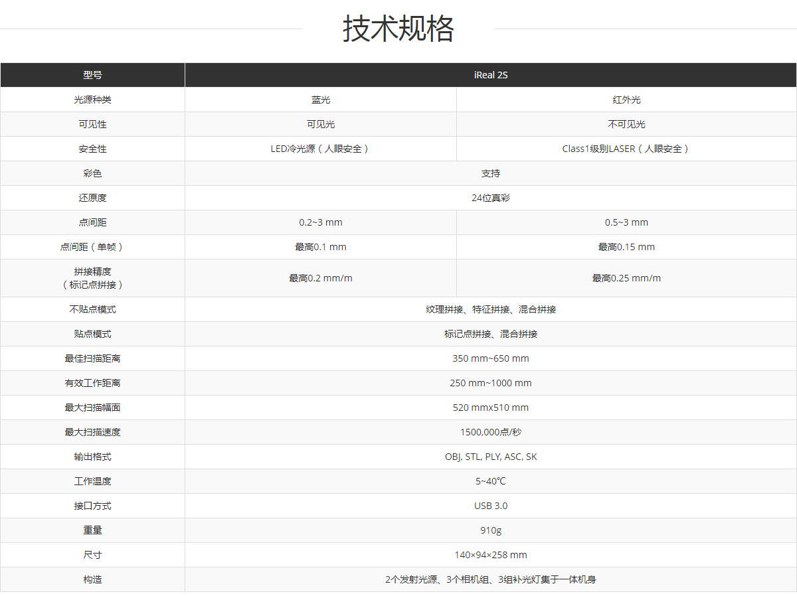Select the 520 mmx510 mm scan range value
Screen dimensions: 797x596
490,408
